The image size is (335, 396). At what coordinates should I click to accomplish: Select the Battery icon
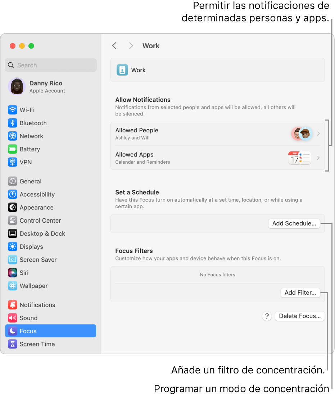[12, 149]
